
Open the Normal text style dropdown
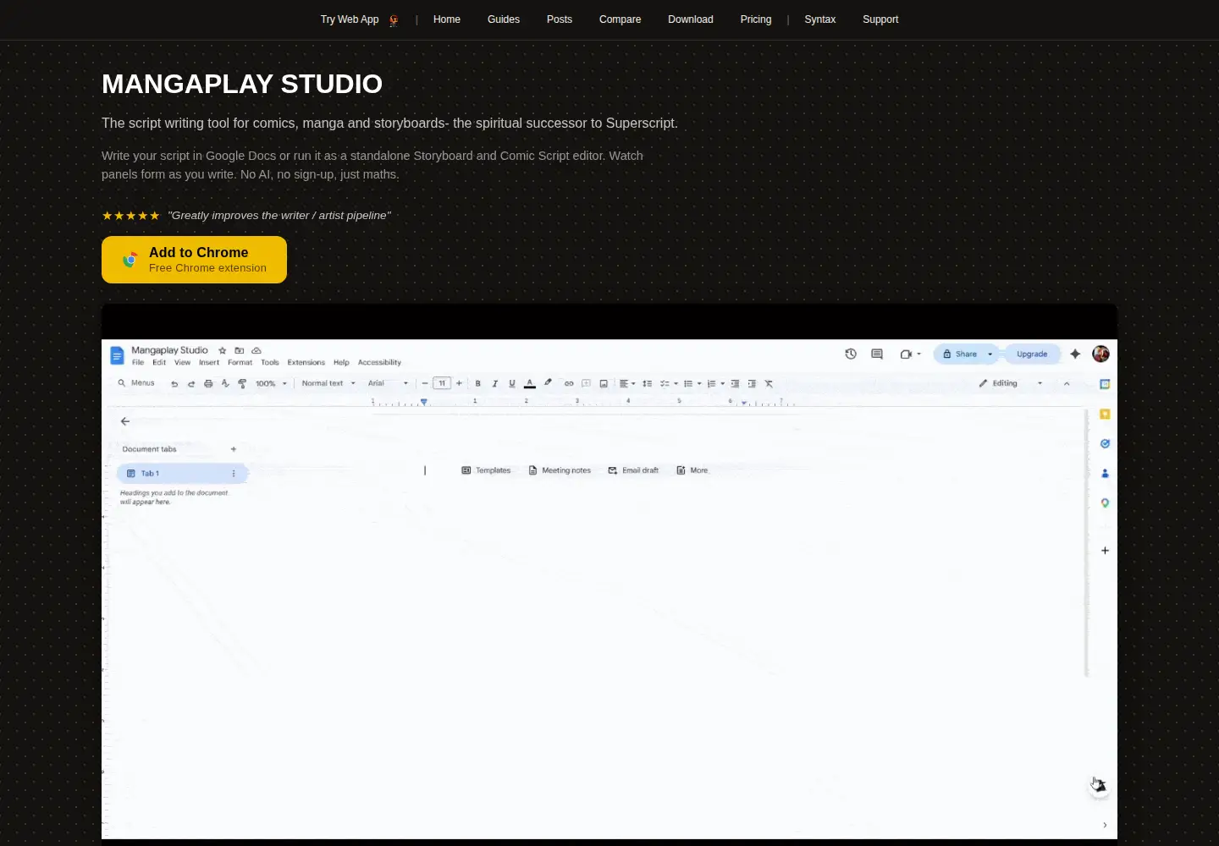(x=328, y=383)
